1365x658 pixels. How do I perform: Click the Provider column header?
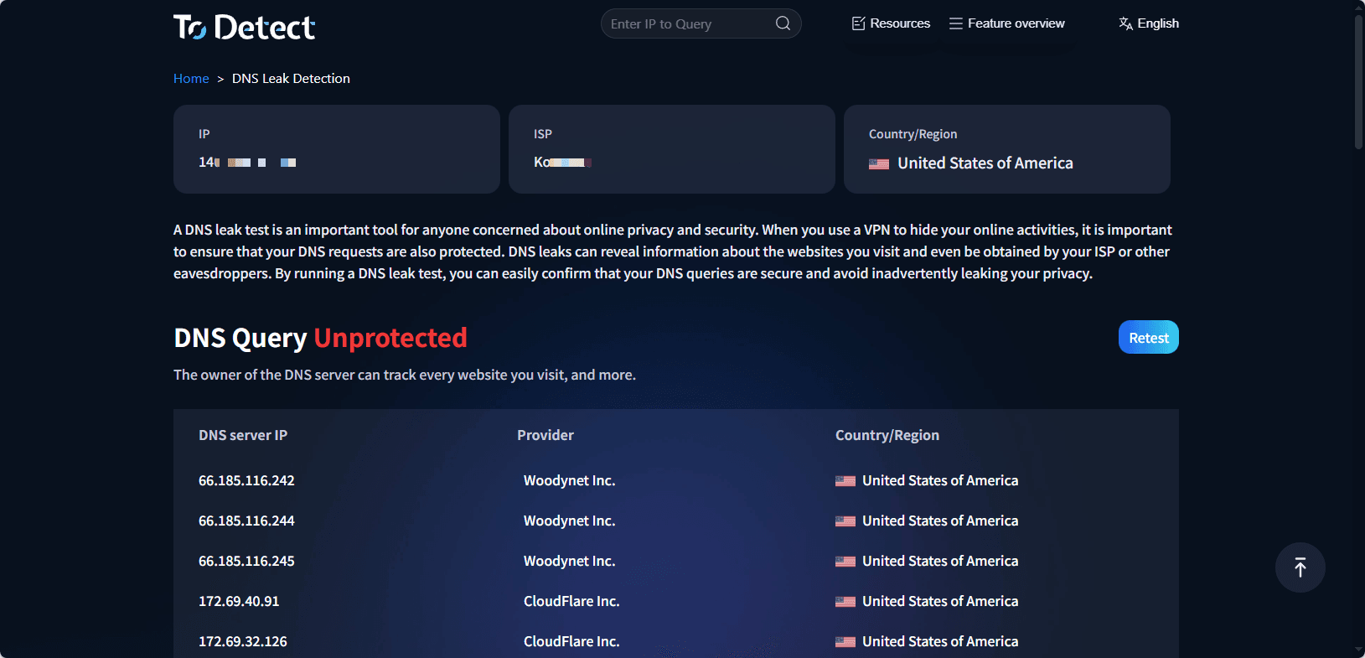point(545,435)
